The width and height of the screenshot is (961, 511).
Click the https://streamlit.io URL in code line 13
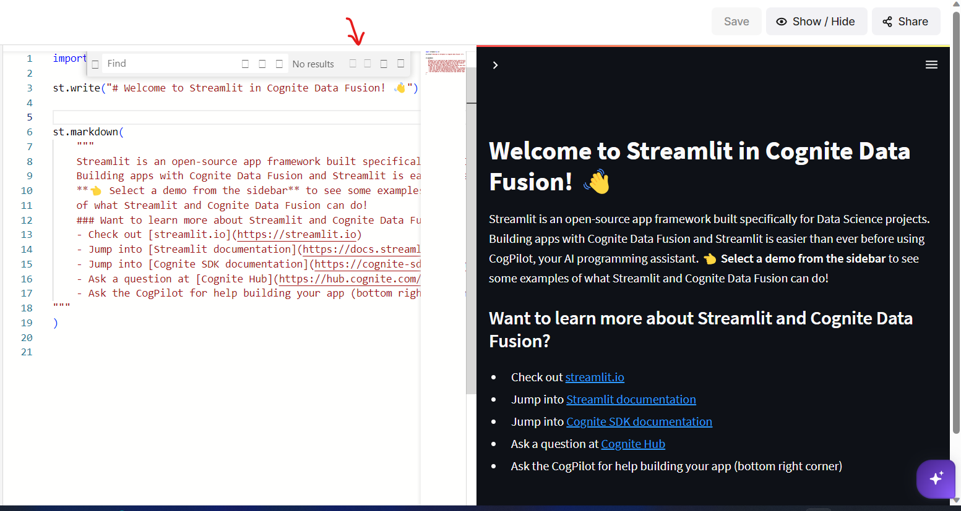(297, 235)
